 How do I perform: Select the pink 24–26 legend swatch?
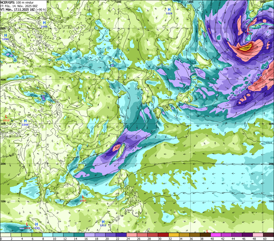click(132, 235)
